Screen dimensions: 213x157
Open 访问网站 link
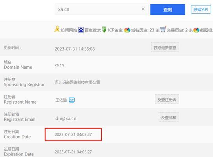(69, 30)
